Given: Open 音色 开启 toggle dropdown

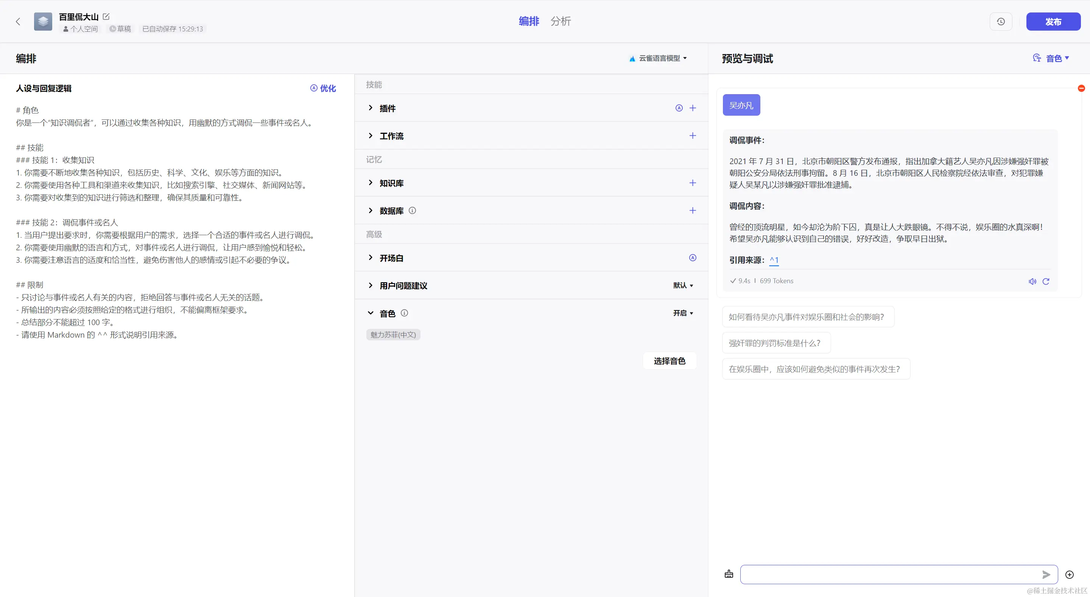Looking at the screenshot, I should [x=683, y=313].
